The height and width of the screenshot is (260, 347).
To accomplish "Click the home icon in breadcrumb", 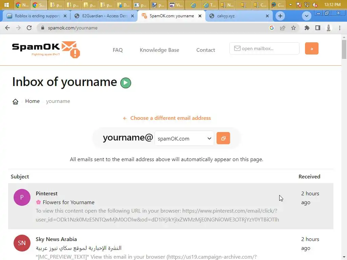I will click(x=15, y=102).
